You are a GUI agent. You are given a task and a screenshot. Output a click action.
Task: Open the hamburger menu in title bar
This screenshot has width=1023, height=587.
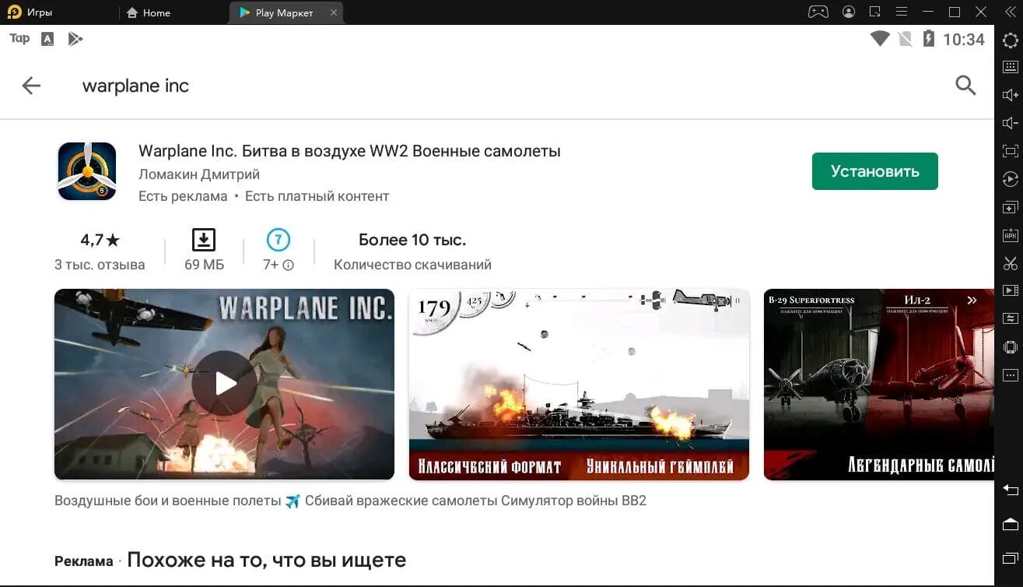pyautogui.click(x=902, y=12)
